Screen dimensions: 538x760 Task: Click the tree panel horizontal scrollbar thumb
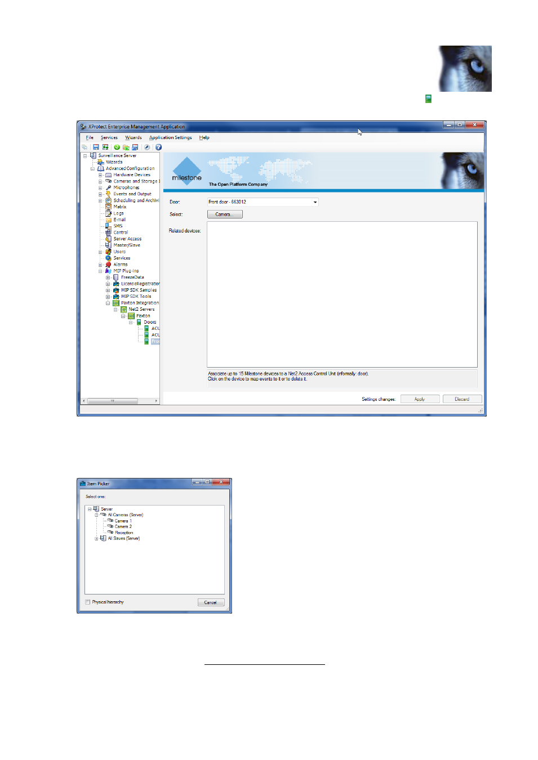[x=113, y=401]
